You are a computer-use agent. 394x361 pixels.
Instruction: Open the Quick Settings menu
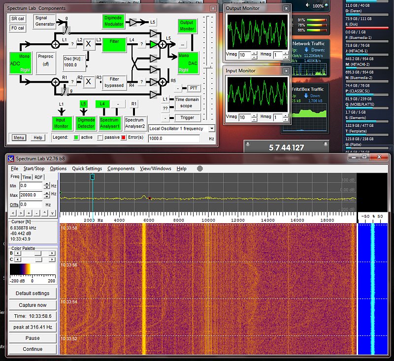pyautogui.click(x=87, y=169)
